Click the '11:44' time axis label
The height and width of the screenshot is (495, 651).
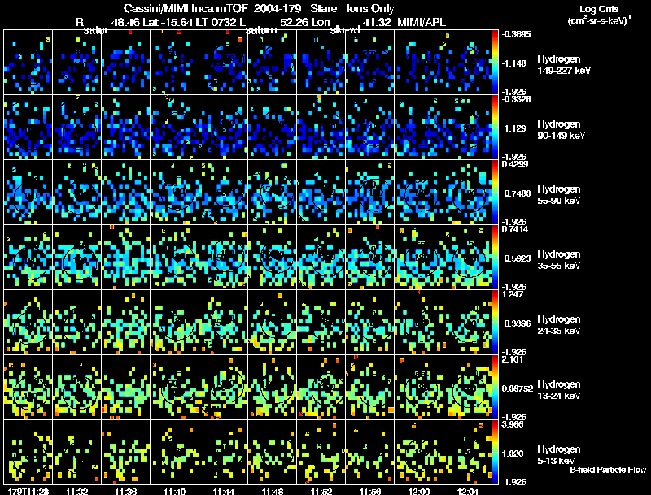(x=223, y=491)
